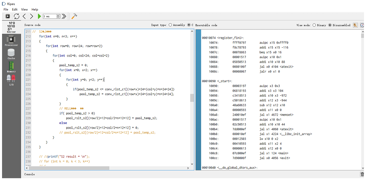Open the Processor tab in sidebar
366x179 pixels.
[x=11, y=40]
